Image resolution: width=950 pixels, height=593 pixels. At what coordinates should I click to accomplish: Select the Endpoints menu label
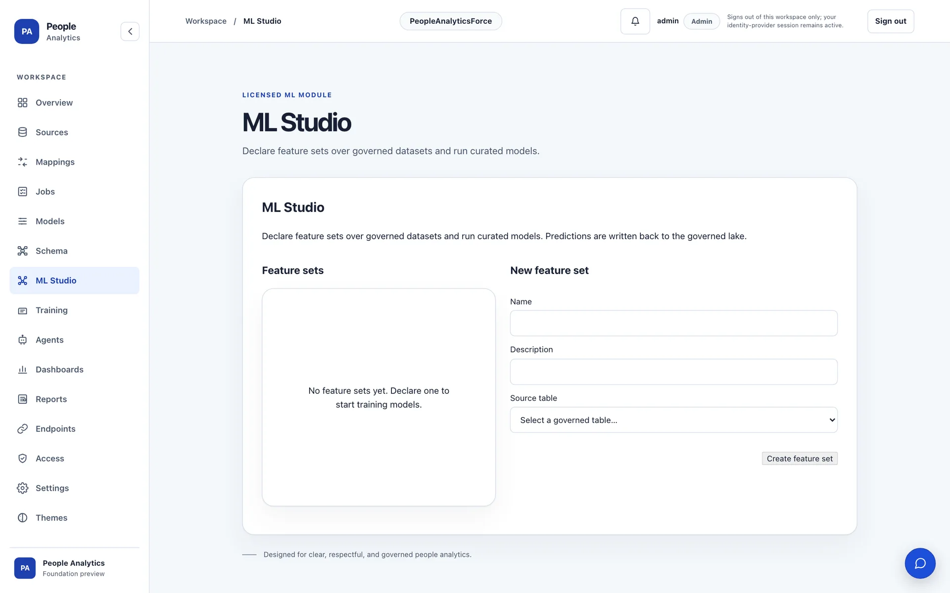[55, 428]
